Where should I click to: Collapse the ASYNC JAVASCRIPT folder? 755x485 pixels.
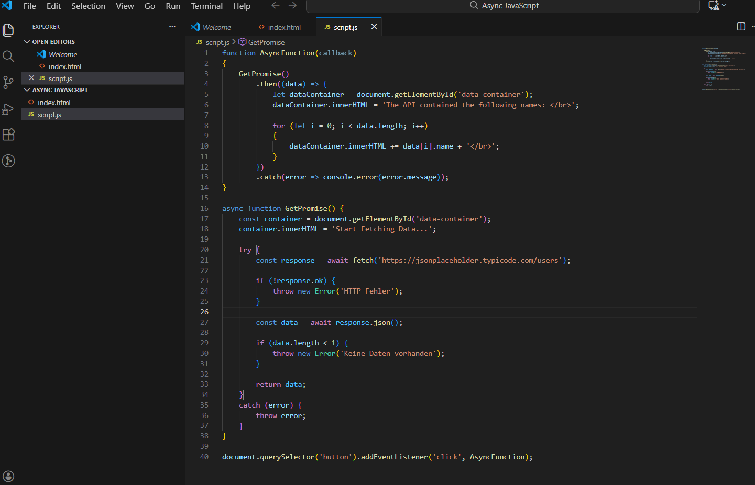point(27,90)
